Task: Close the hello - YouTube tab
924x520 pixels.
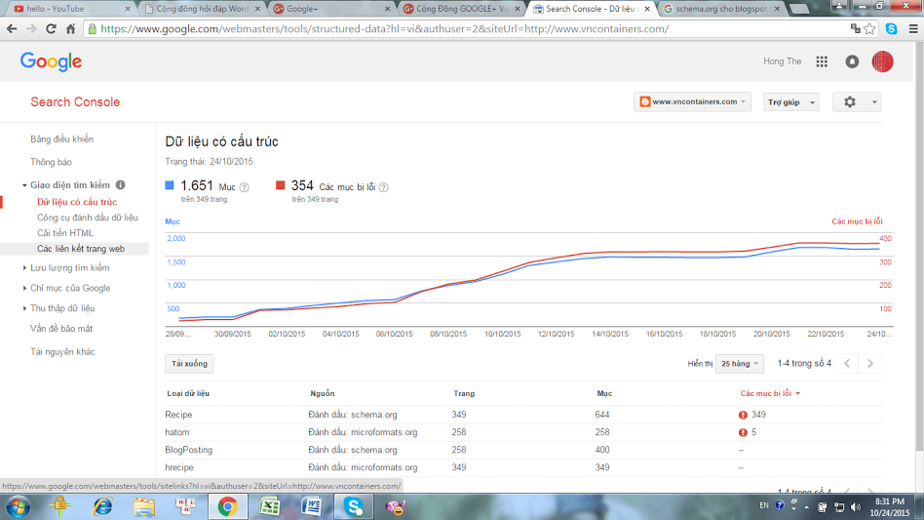Action: [x=128, y=9]
